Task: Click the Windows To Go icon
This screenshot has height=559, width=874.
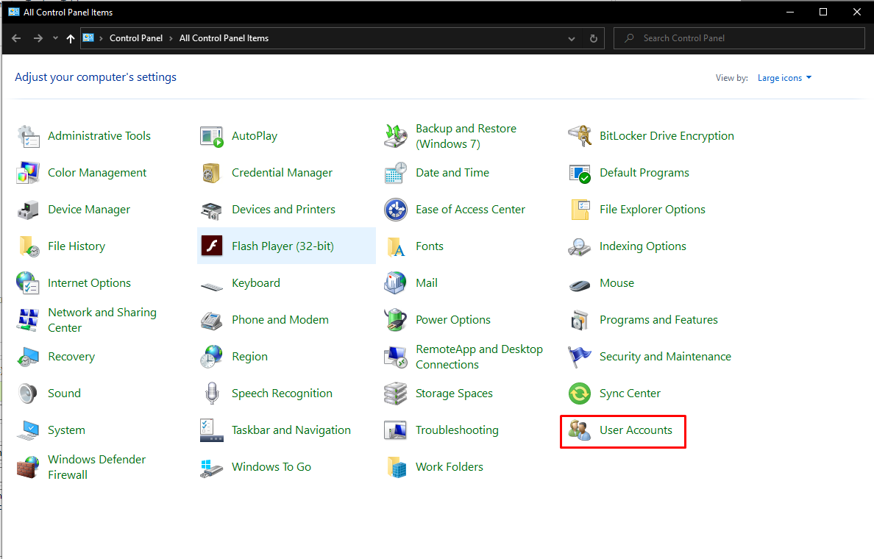Action: pos(212,468)
